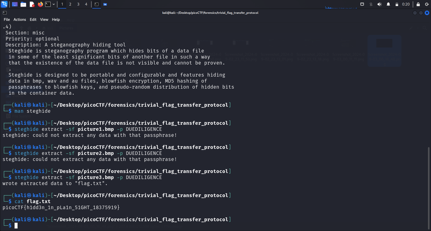
Task: Open the Kali applications menu
Action: (4, 4)
